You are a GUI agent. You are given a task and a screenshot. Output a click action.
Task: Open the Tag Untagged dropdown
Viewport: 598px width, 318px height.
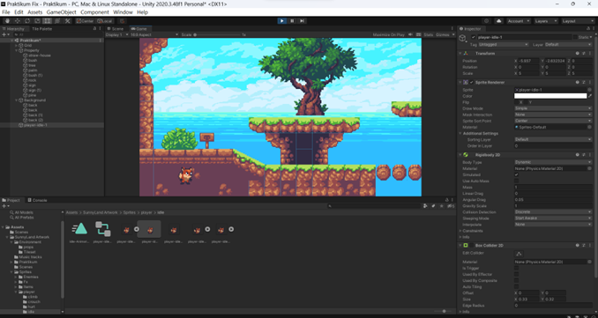tap(504, 45)
